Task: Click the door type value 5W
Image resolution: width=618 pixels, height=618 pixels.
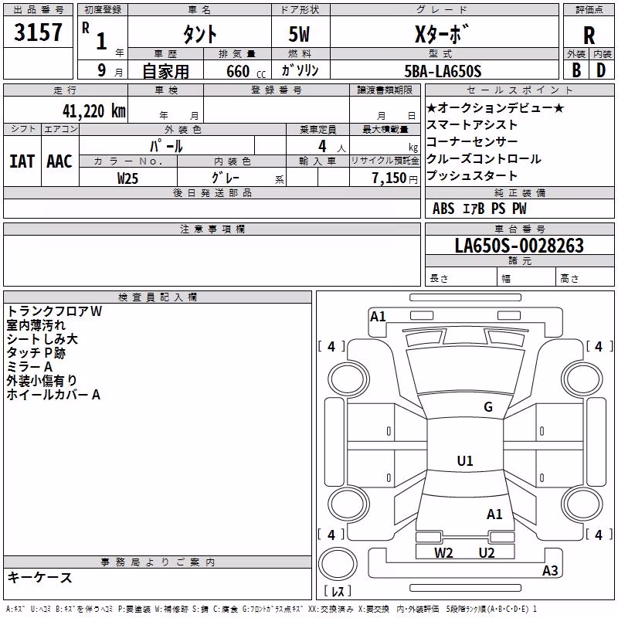Action: pos(299,34)
